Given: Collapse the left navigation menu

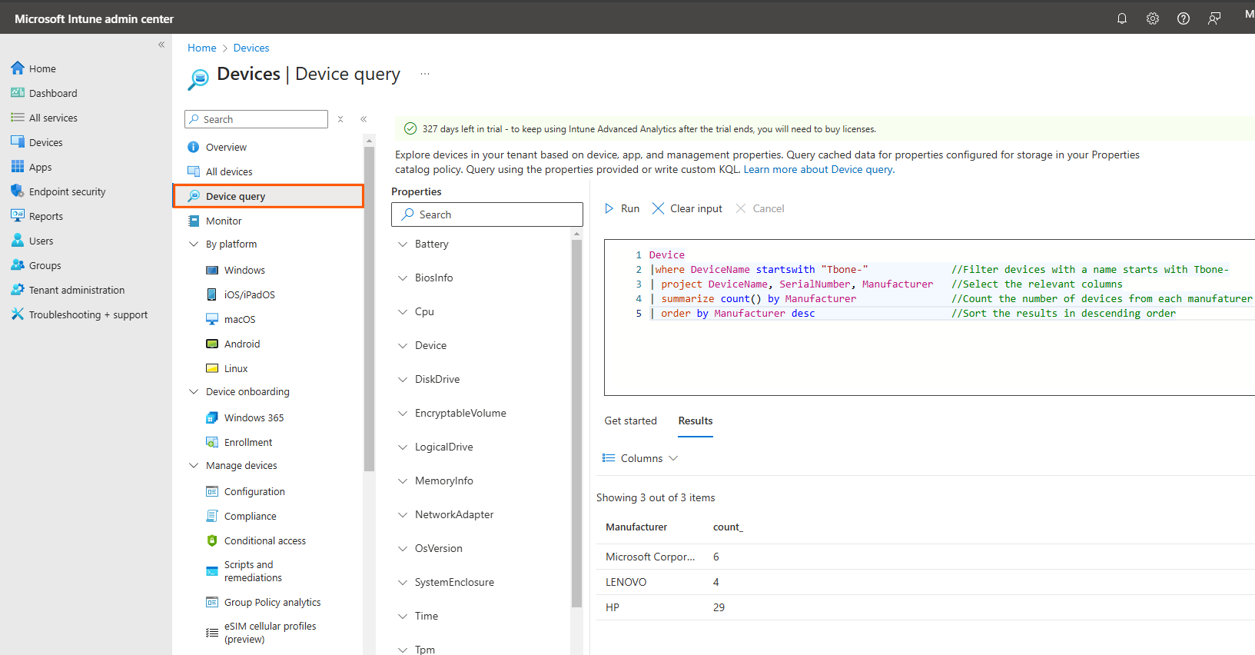Looking at the screenshot, I should pos(161,45).
